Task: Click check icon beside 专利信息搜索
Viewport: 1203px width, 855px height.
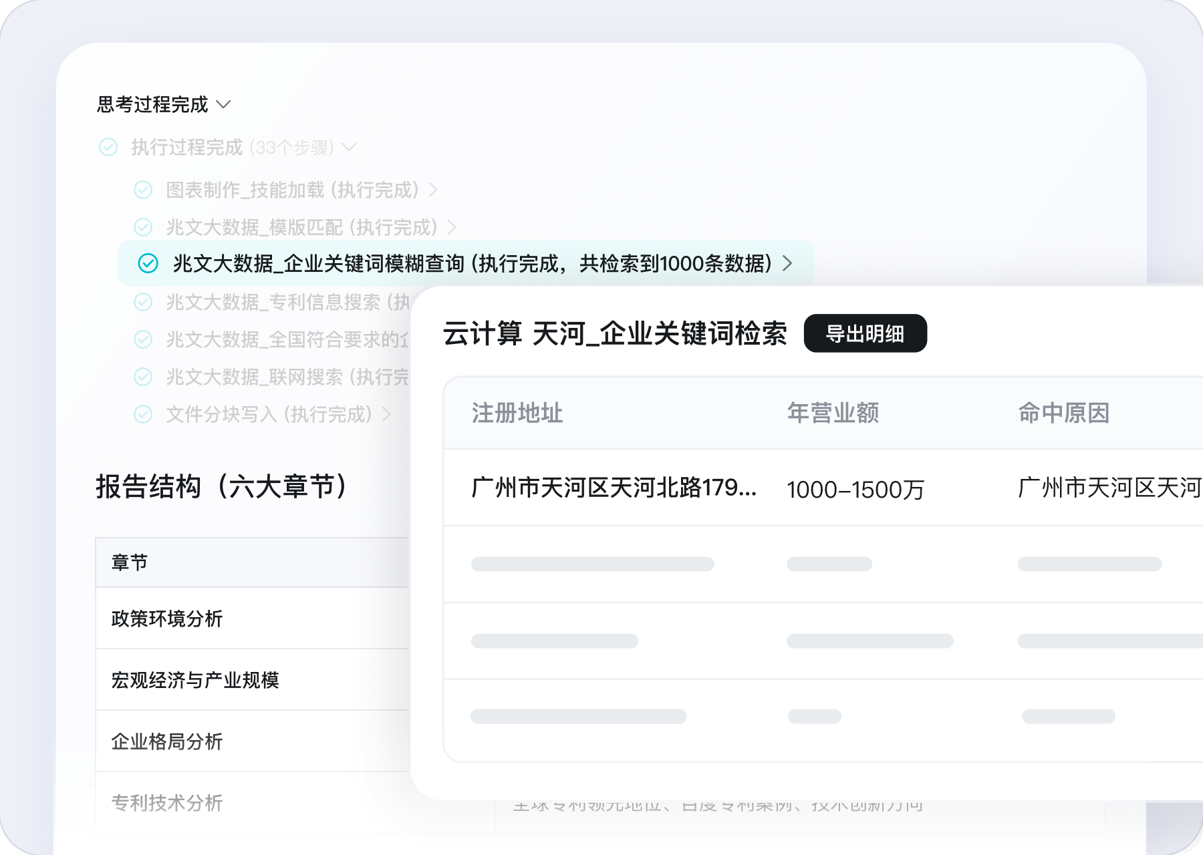Action: (x=143, y=303)
